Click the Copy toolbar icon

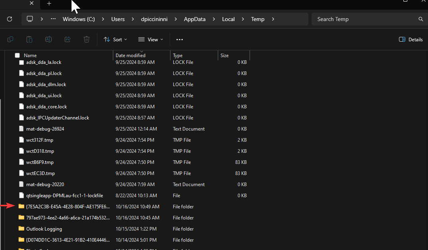(10, 40)
